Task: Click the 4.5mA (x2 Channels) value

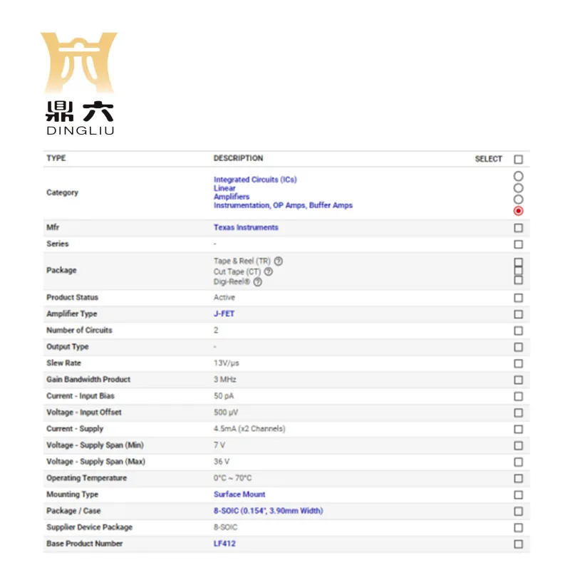Action: click(249, 429)
